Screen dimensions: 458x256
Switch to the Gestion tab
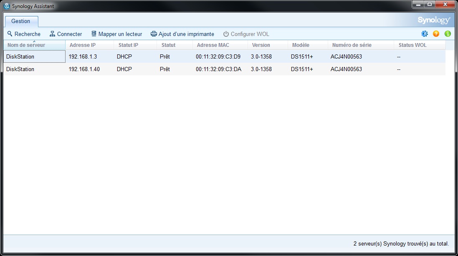21,21
